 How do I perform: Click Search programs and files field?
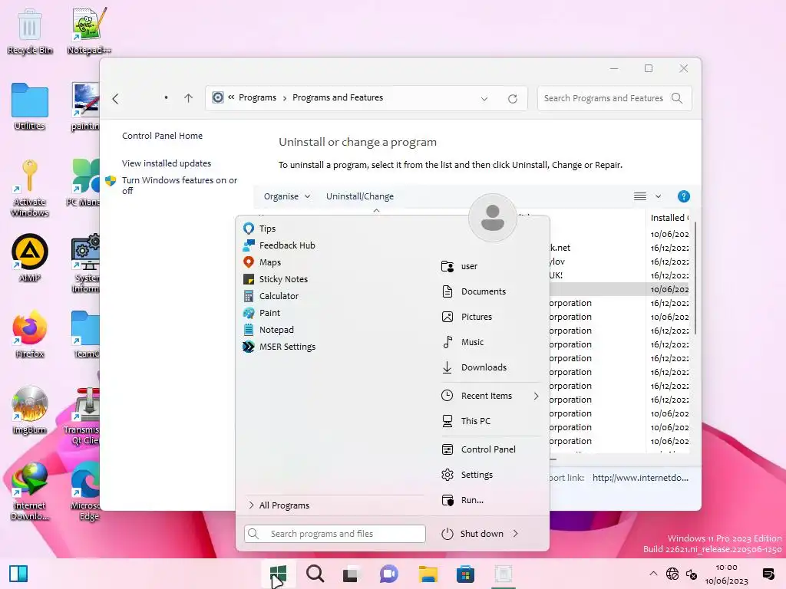click(x=335, y=534)
